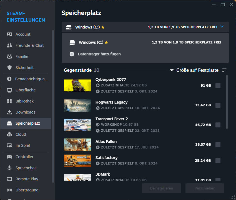Click the Cloud icon in the sidebar
The width and height of the screenshot is (236, 200).
tap(9, 134)
